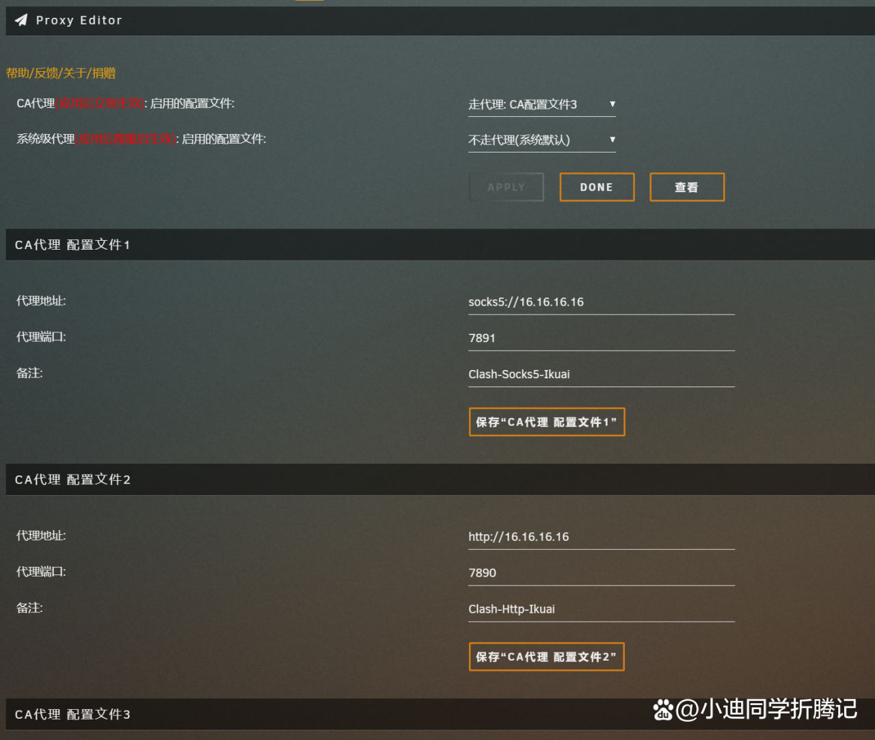Click the CA代理 配置文件3 section header
875x740 pixels.
tap(440, 714)
